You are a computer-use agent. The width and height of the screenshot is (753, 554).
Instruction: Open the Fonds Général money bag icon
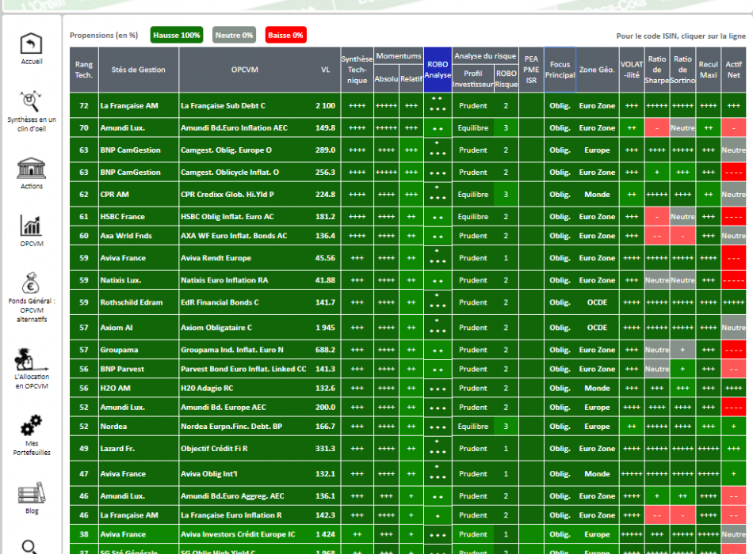pyautogui.click(x=31, y=283)
